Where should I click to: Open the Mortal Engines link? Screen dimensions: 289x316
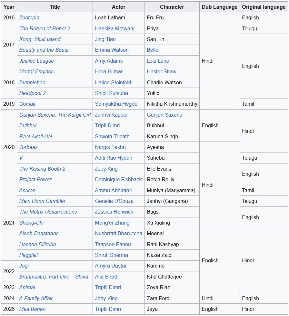click(x=36, y=71)
